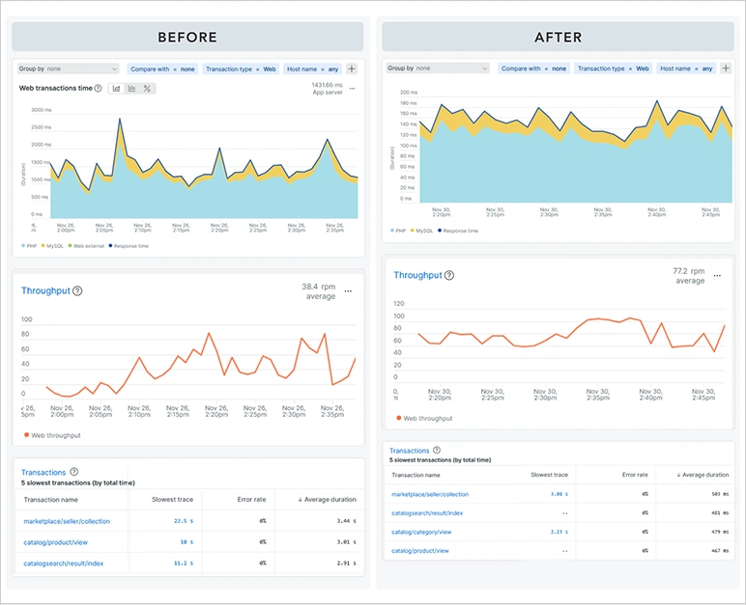This screenshot has height=605, width=746.
Task: Open AFTER Throughput title link
Action: (417, 275)
